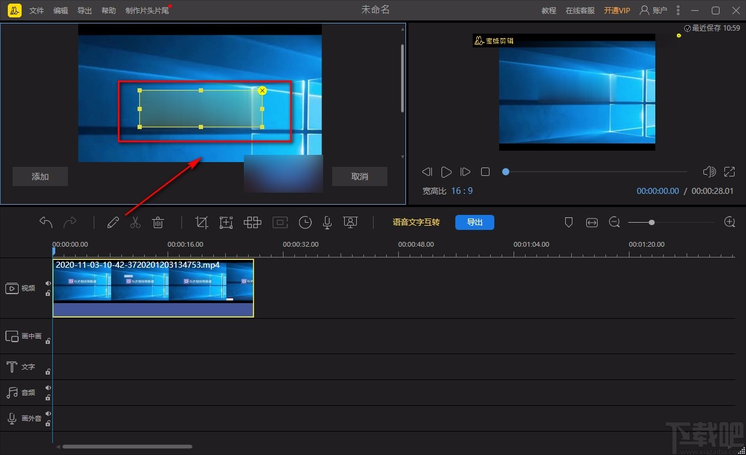Screen dimensions: 746x455
Task: Click the pencil edit icon
Action: click(x=113, y=223)
